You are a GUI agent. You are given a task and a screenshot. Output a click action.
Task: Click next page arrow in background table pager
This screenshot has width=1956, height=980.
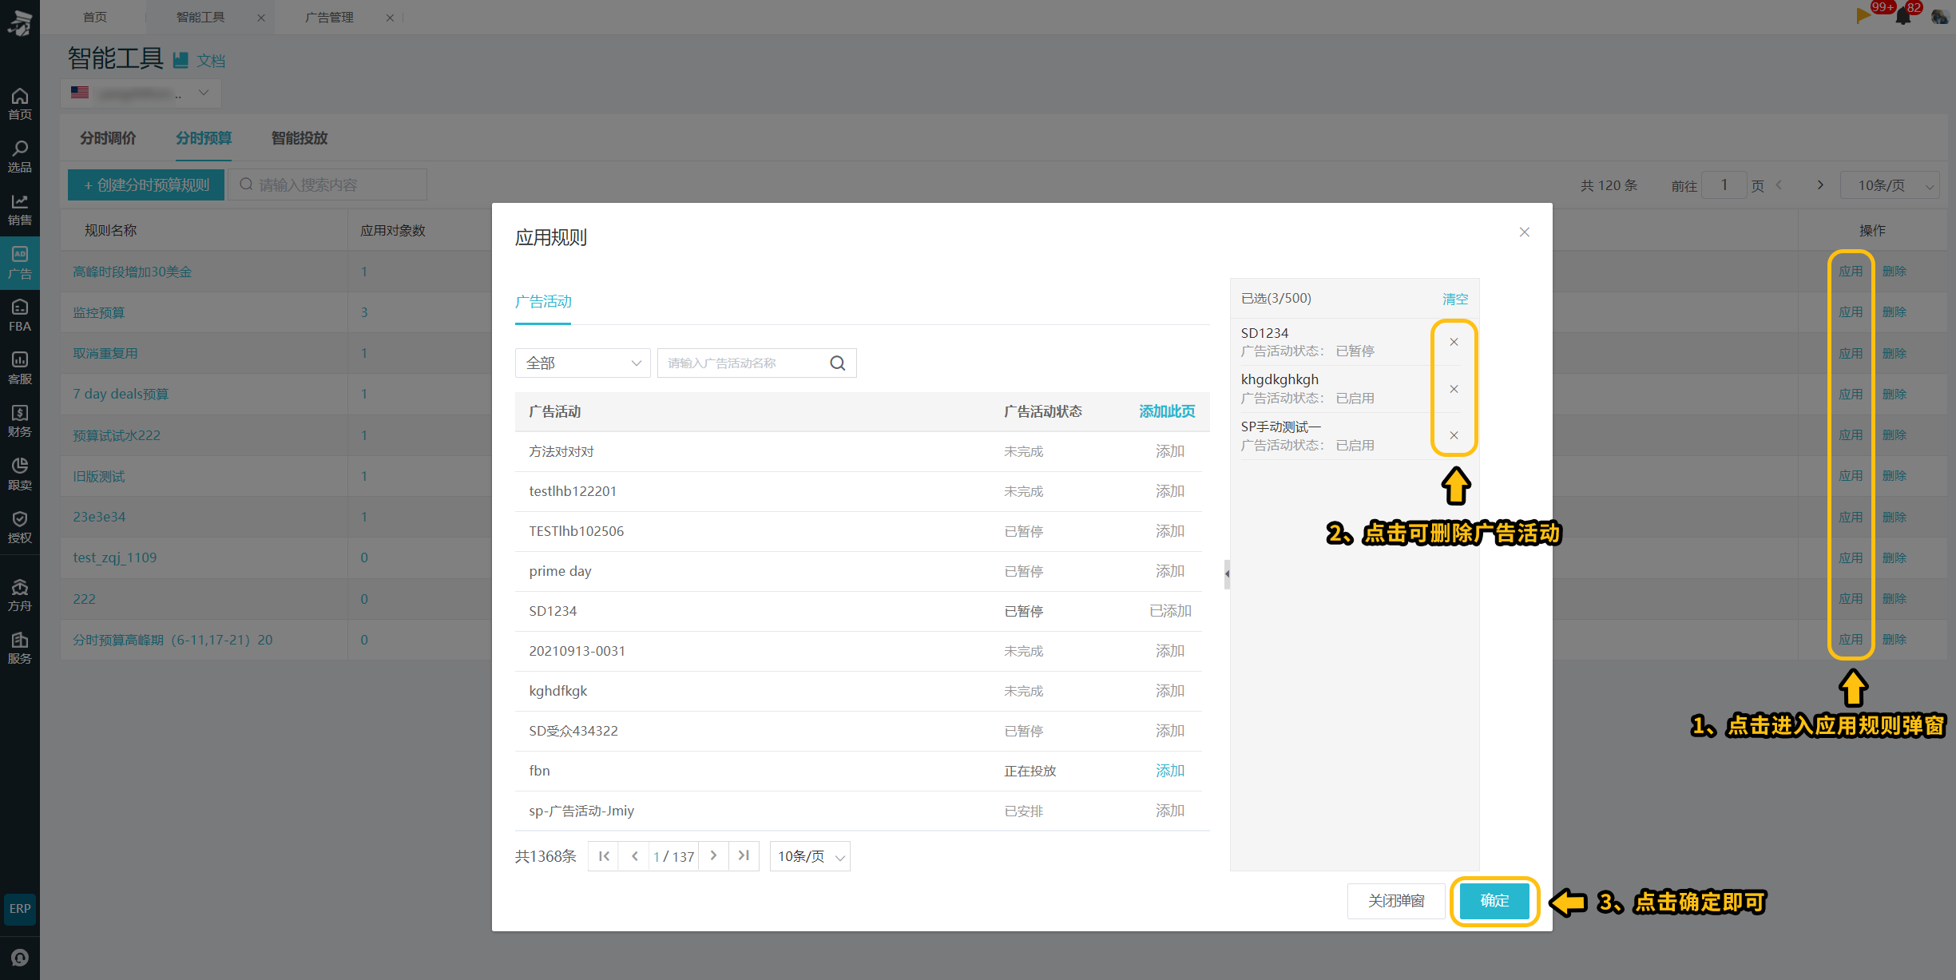(x=1820, y=185)
